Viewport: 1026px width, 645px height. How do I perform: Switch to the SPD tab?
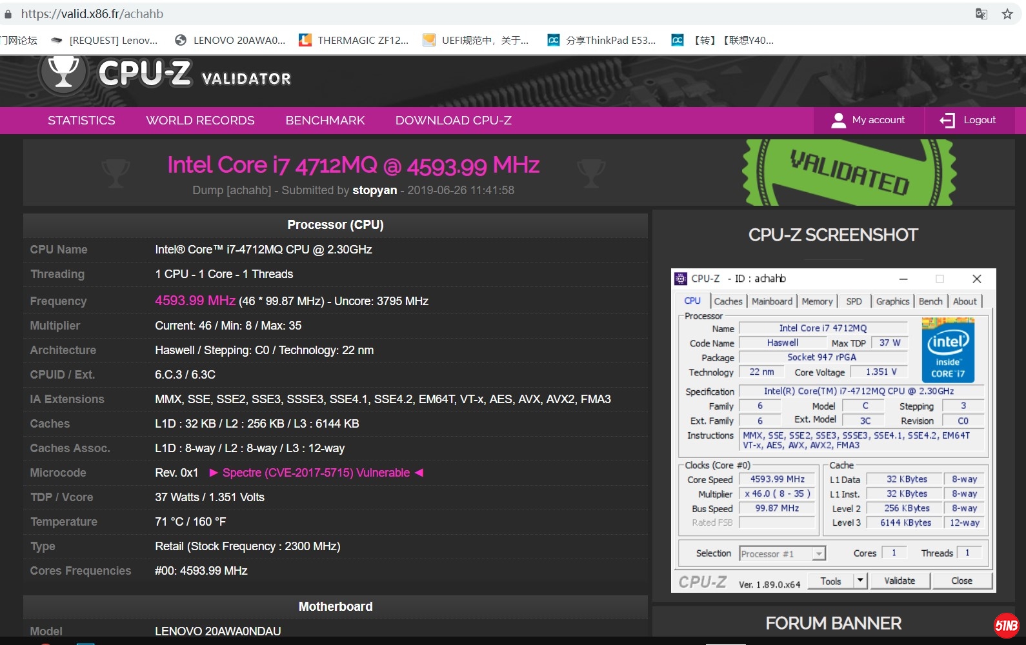tap(854, 301)
